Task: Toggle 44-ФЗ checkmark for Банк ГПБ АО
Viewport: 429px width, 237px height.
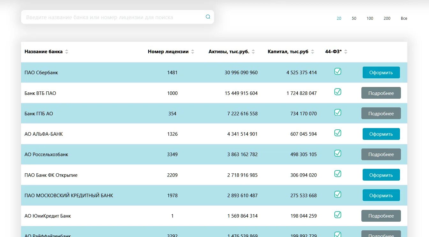Action: [338, 112]
